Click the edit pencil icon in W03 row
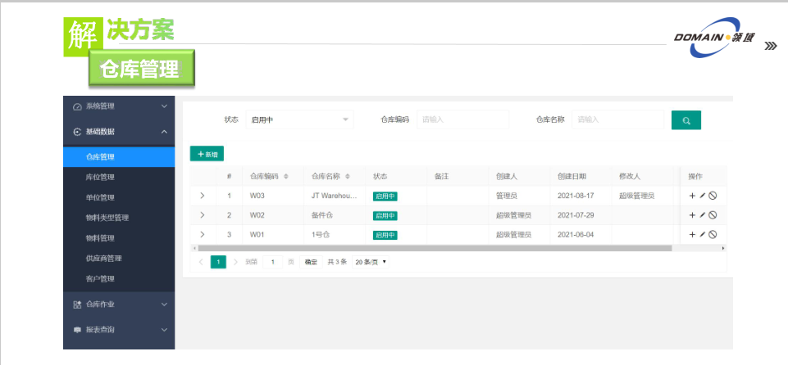 coord(703,196)
